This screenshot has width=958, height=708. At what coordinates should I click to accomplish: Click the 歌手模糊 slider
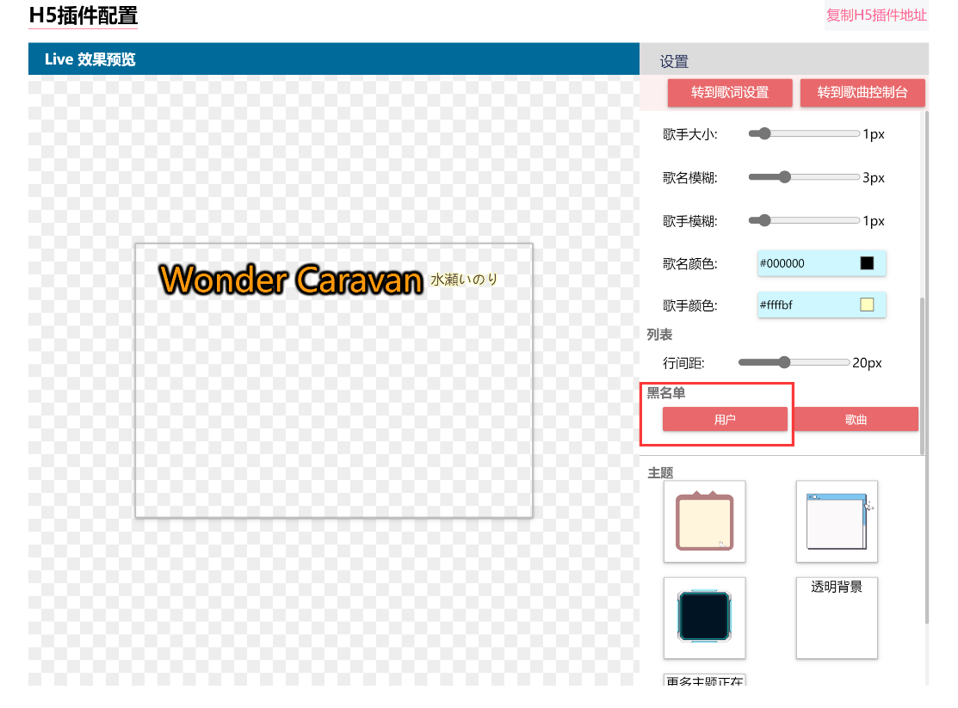click(x=804, y=221)
